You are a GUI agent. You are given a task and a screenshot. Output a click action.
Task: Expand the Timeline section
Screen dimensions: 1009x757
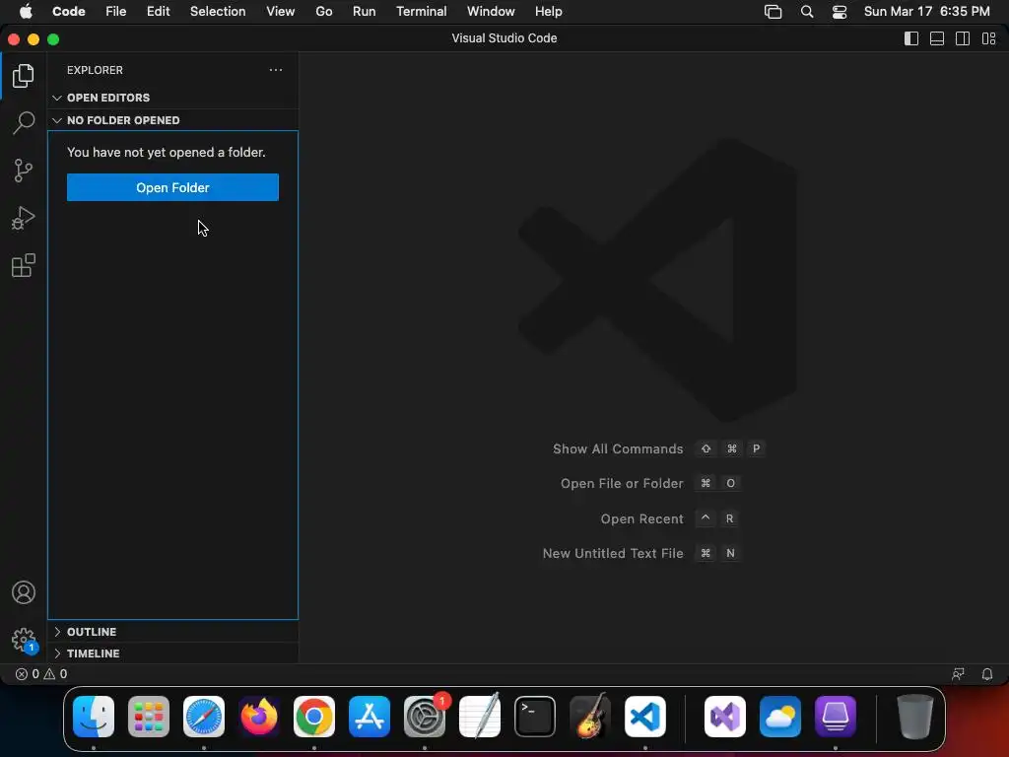(x=172, y=654)
